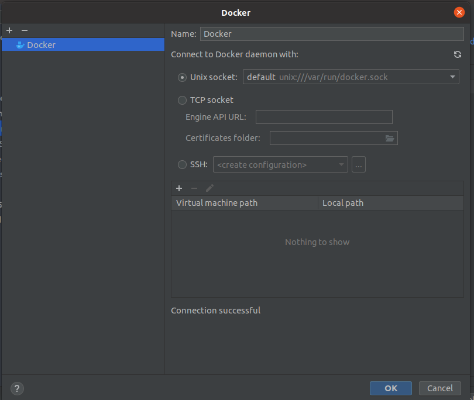This screenshot has width=474, height=400.
Task: Select the Docker entry in the list
Action: coord(41,45)
